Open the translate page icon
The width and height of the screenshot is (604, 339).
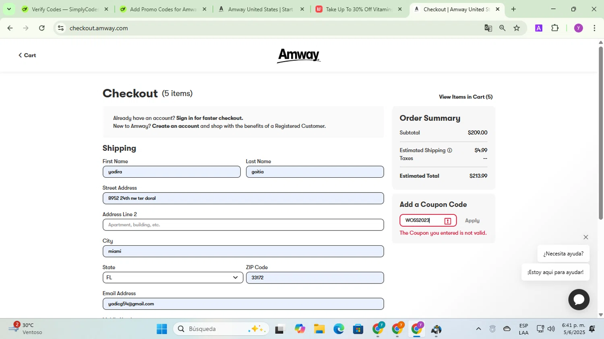tap(488, 28)
